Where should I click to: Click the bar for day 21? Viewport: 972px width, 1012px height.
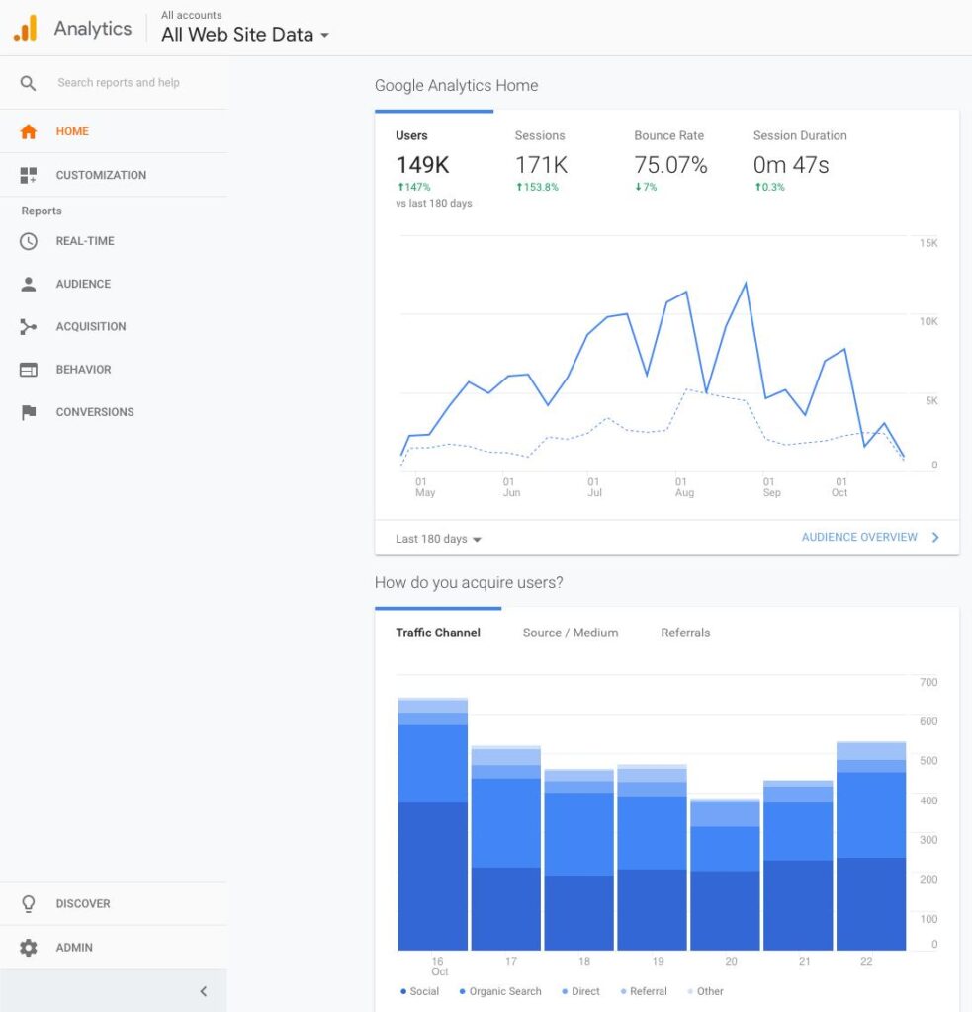798,866
